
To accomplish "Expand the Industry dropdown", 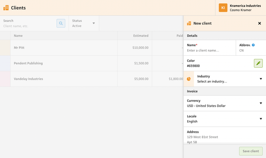I will click(x=230, y=79).
